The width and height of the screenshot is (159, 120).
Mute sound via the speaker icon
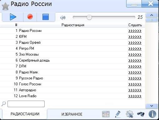63,17
